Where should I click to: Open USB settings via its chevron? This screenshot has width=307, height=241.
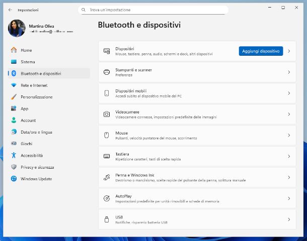pyautogui.click(x=289, y=219)
